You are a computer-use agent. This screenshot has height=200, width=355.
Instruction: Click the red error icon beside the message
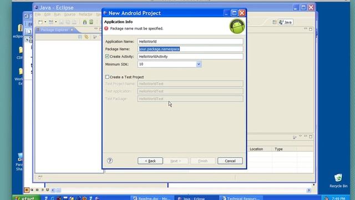coord(106,28)
